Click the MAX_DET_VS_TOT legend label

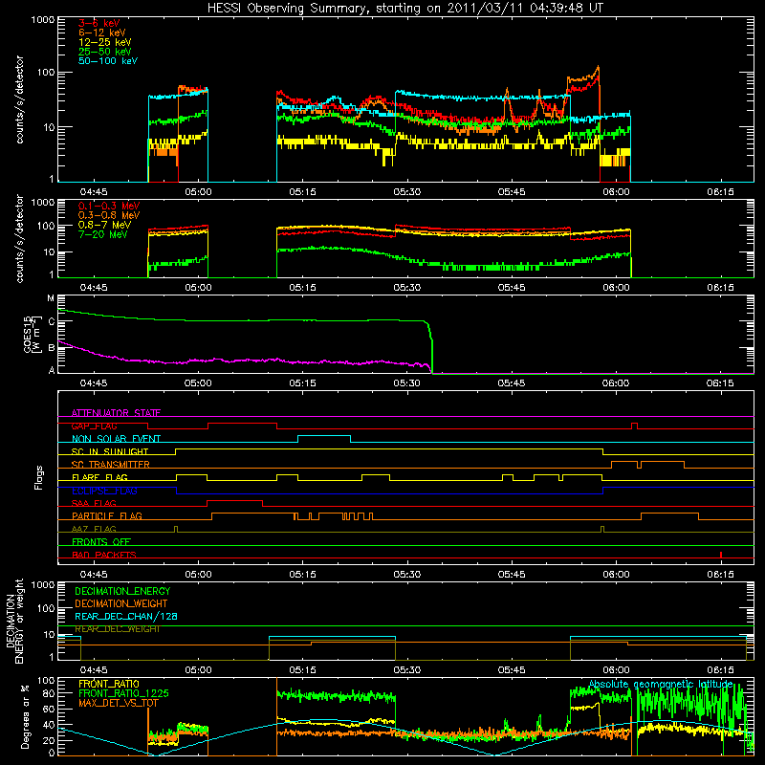click(119, 703)
